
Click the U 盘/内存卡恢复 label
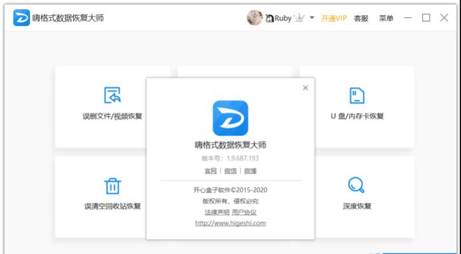pos(357,116)
